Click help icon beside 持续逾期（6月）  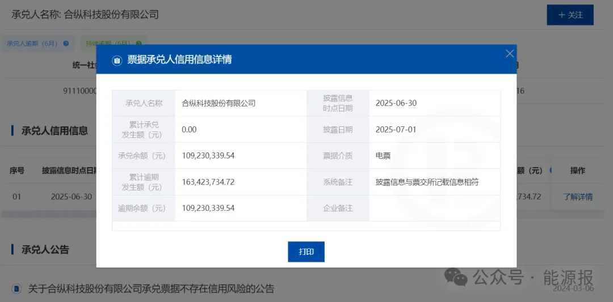[x=138, y=44]
